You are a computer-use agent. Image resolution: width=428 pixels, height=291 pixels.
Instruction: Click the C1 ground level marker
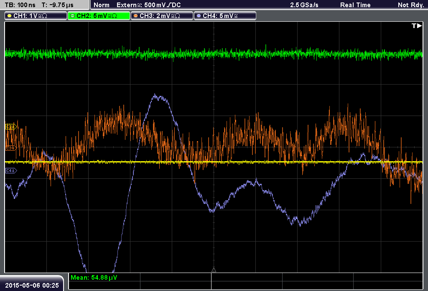point(11,126)
